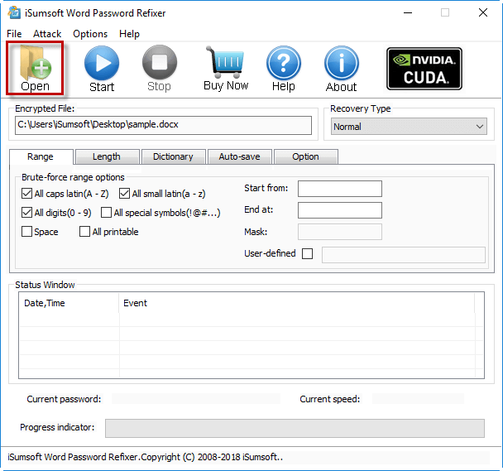The height and width of the screenshot is (471, 503).
Task: Click the copyright text in status bar
Action: point(145,457)
